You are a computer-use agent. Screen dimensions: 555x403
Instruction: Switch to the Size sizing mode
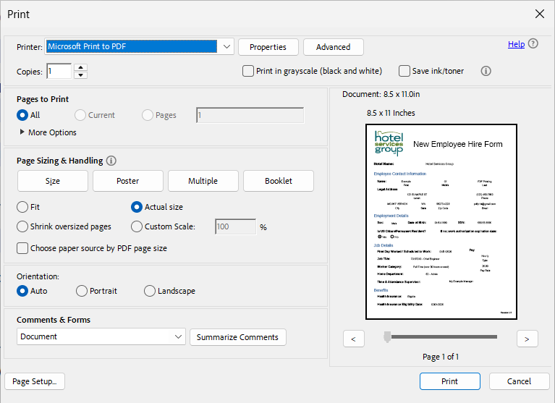53,181
